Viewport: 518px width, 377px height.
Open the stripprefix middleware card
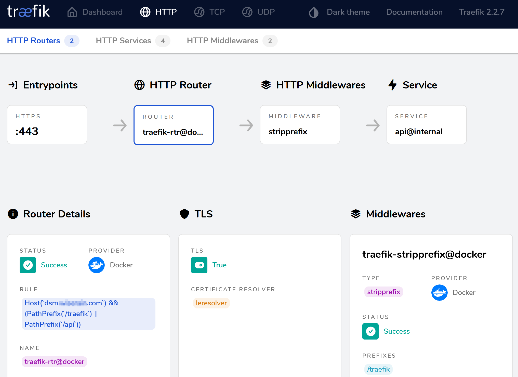300,125
